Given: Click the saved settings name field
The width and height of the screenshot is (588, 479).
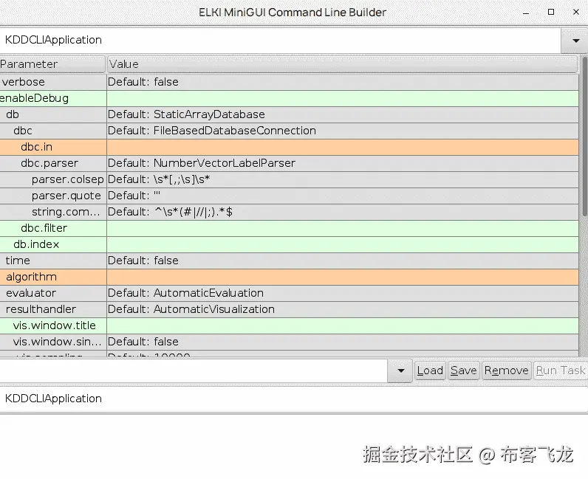Looking at the screenshot, I should [194, 371].
